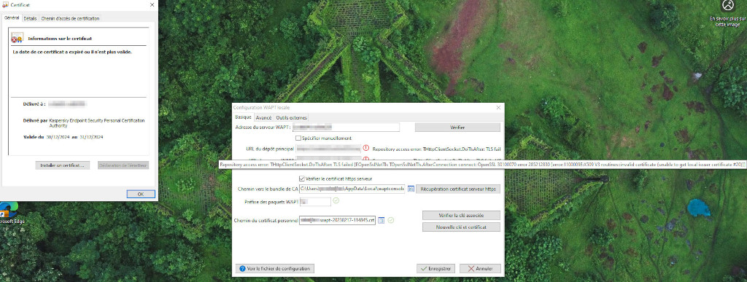Open file browser for CA bundle path
The image size is (747, 282).
pos(411,189)
